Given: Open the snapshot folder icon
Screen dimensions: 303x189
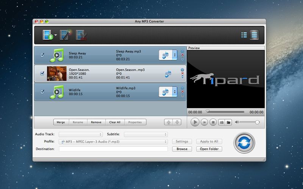Looking at the screenshot, I should coord(228,122).
